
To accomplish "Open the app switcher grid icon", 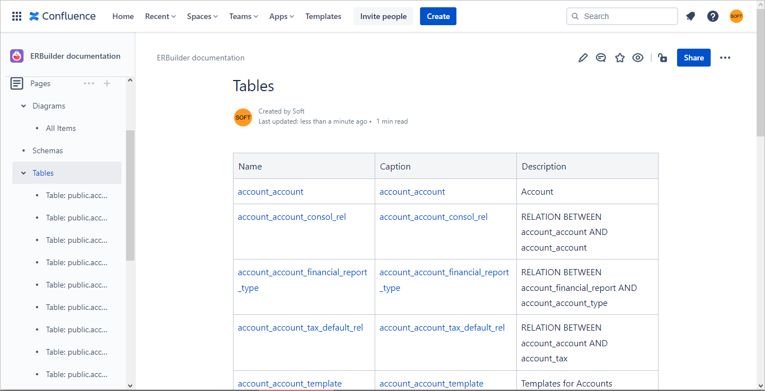I will pyautogui.click(x=17, y=16).
